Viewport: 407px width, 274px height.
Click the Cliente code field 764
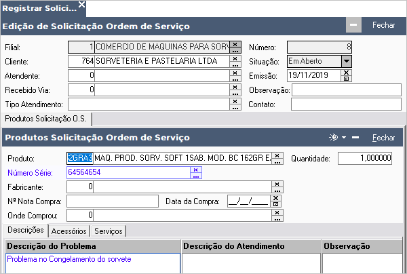(81, 62)
